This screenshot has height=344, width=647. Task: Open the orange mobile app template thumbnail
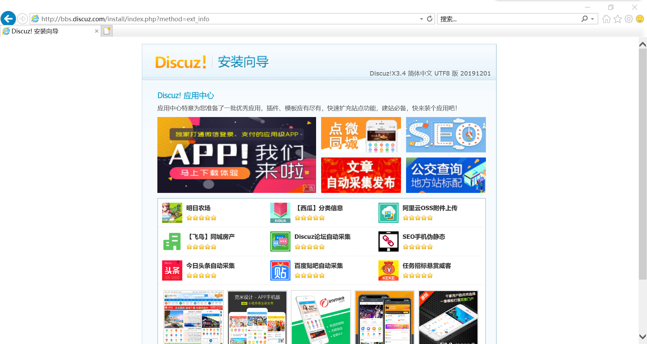384,317
